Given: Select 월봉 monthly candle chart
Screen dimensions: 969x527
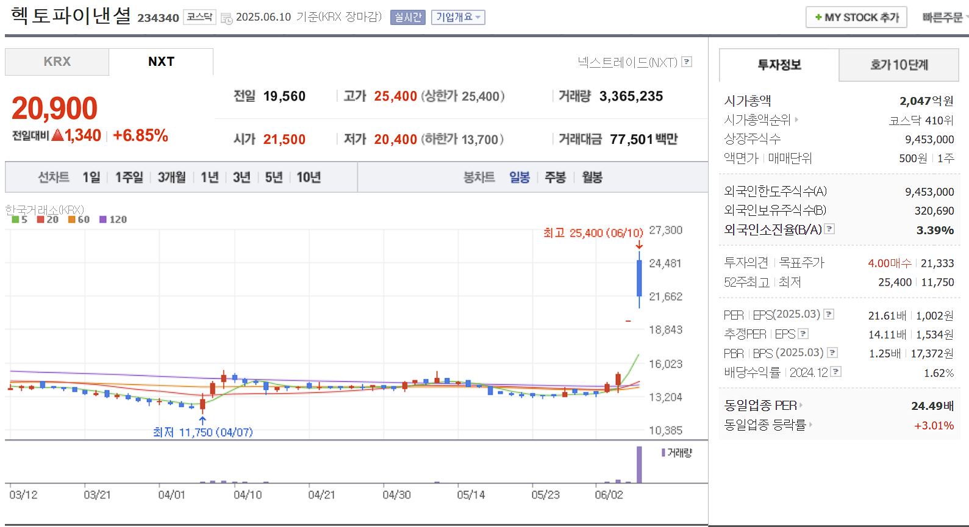Looking at the screenshot, I should coord(592,177).
